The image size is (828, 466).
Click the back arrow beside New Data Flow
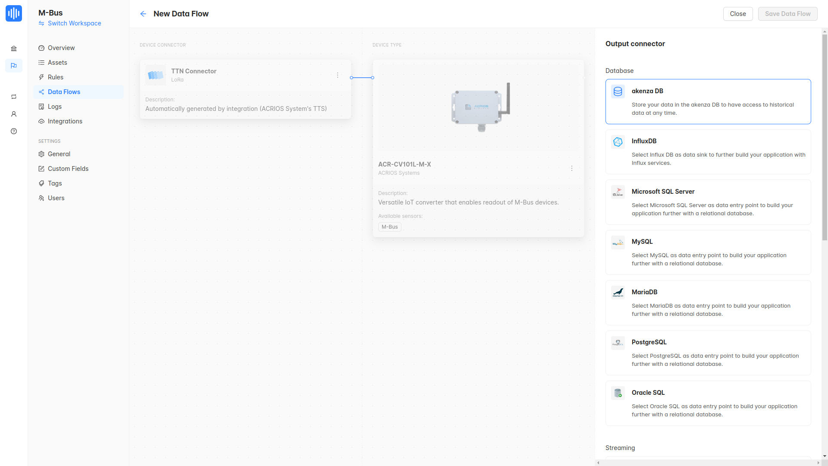(143, 14)
